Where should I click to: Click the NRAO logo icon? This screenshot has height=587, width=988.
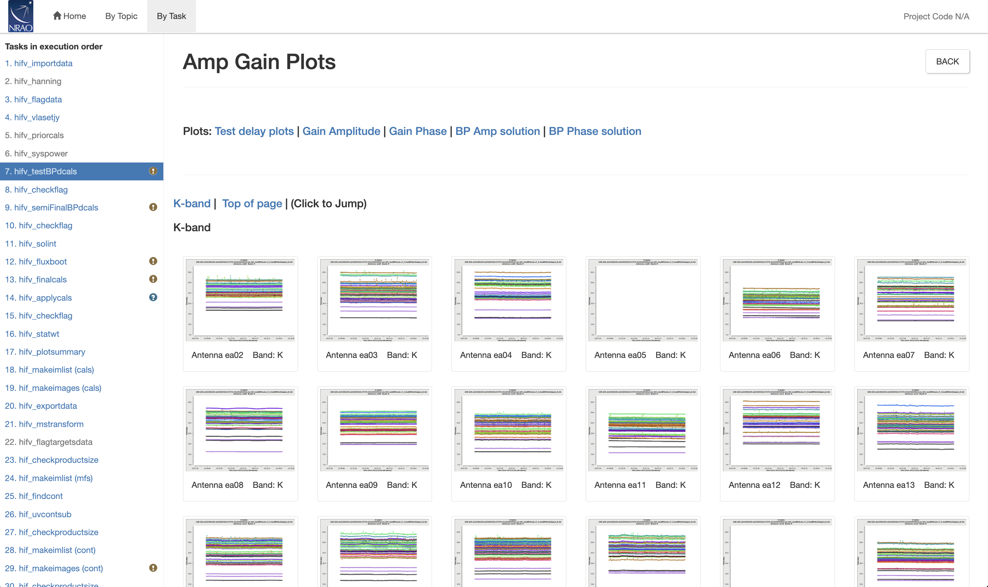pos(20,16)
